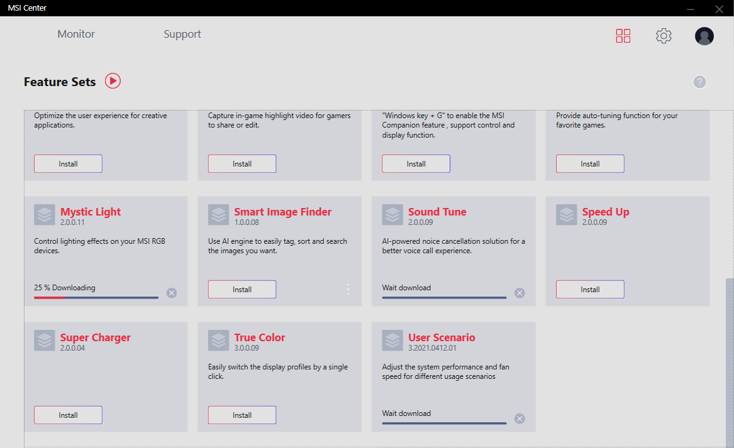Cancel User Scenario pending download

[520, 418]
